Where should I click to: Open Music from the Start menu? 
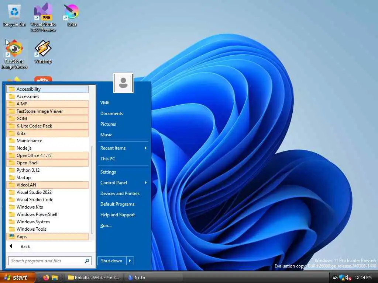(123, 135)
